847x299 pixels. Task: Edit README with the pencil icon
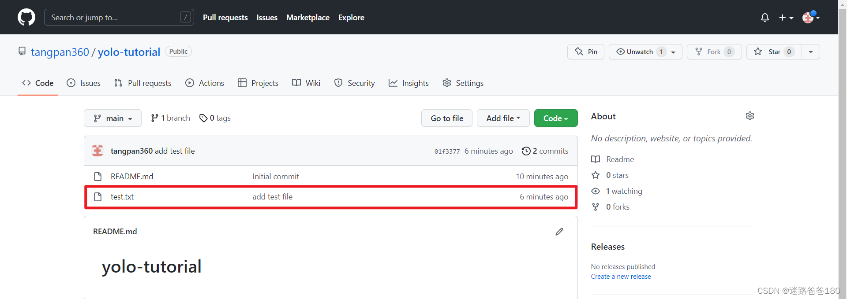point(559,232)
